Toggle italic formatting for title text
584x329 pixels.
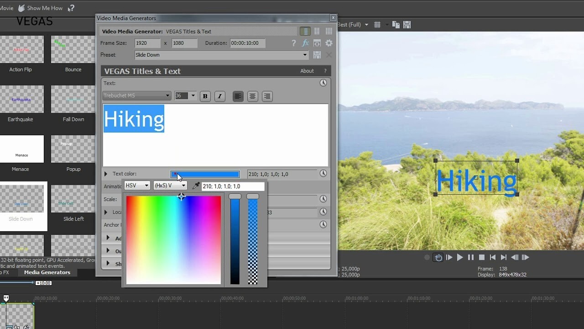coord(219,96)
